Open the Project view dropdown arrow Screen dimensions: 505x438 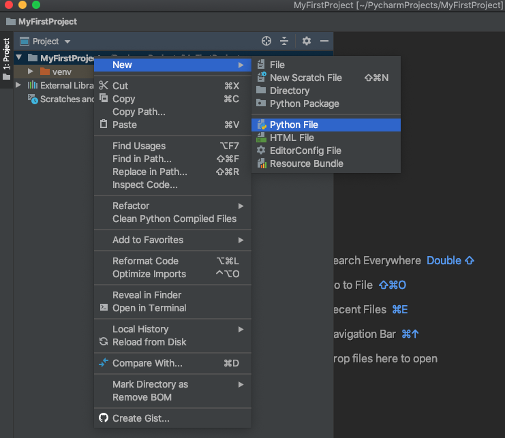(x=67, y=42)
